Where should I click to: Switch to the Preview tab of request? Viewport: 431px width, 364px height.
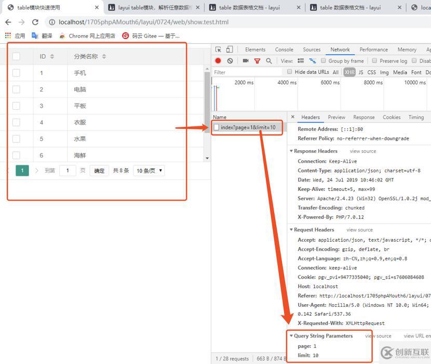[336, 117]
